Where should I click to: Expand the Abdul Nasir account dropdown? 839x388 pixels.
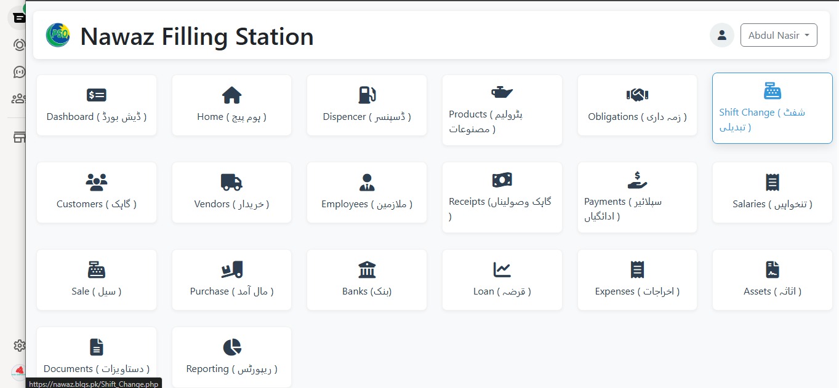(x=779, y=35)
